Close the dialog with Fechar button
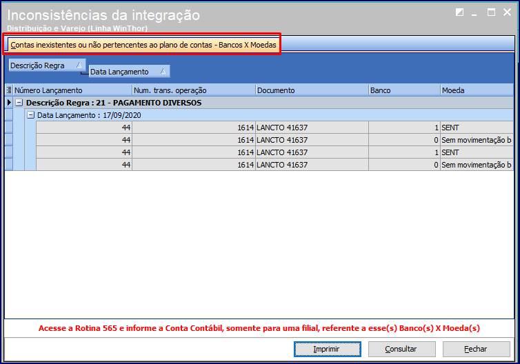Screen dimensions: 520x364 tap(477, 349)
